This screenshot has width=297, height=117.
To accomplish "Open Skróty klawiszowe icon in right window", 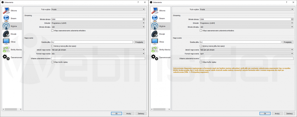I will 155,49.
